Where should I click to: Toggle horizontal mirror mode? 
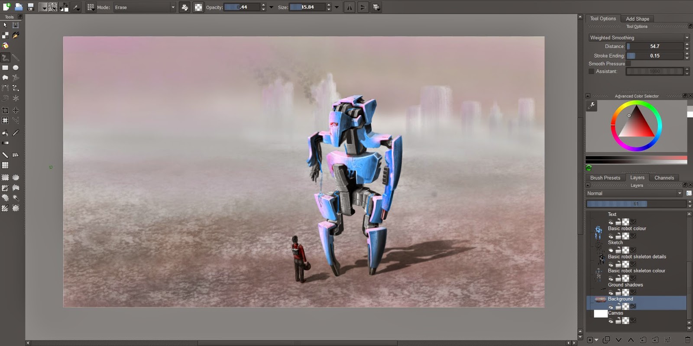(x=350, y=7)
